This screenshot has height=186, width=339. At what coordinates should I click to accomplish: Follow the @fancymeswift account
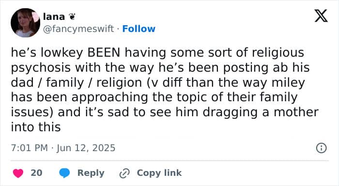tap(139, 29)
